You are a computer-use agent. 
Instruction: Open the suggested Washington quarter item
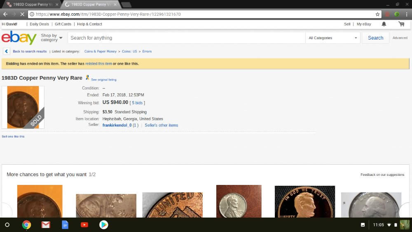[371, 205]
